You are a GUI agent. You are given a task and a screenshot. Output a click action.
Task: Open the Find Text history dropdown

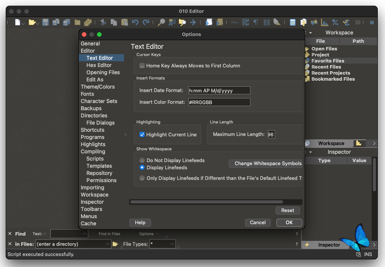click(85, 234)
